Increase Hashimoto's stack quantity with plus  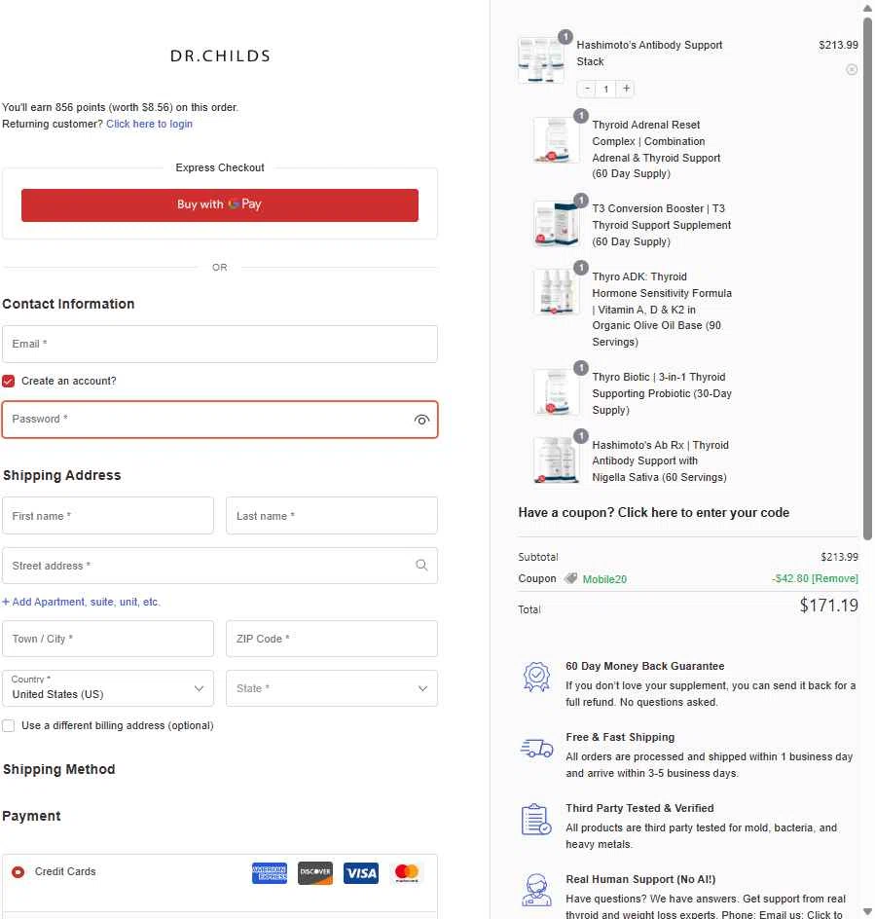pyautogui.click(x=626, y=89)
